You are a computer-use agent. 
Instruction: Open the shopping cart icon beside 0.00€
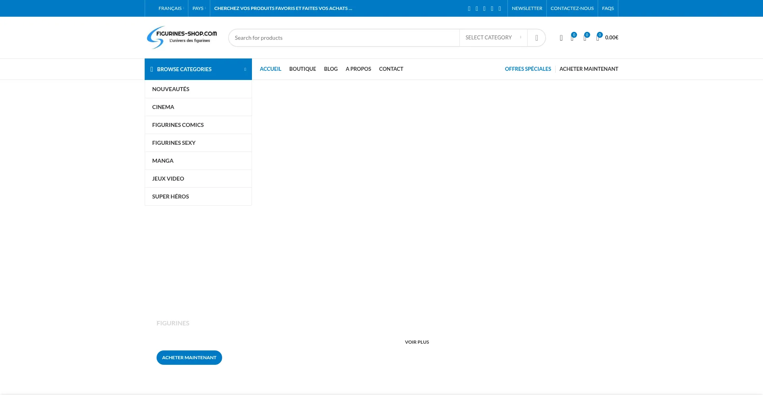click(598, 38)
